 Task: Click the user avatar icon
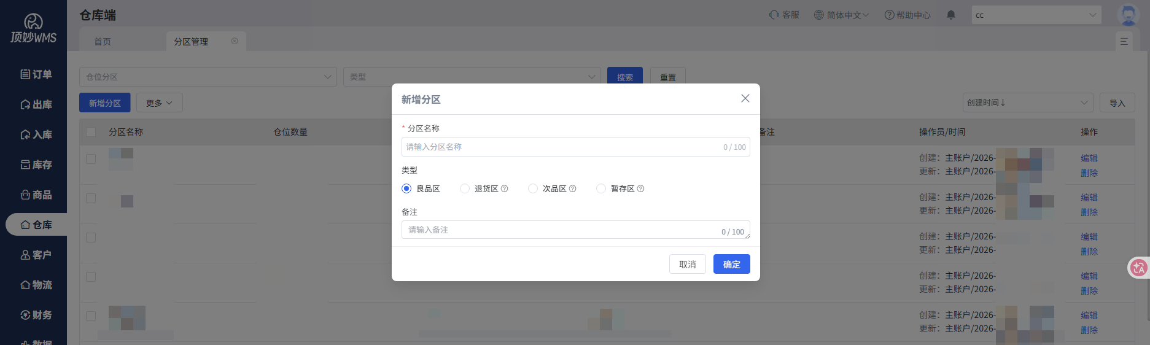[x=1129, y=15]
